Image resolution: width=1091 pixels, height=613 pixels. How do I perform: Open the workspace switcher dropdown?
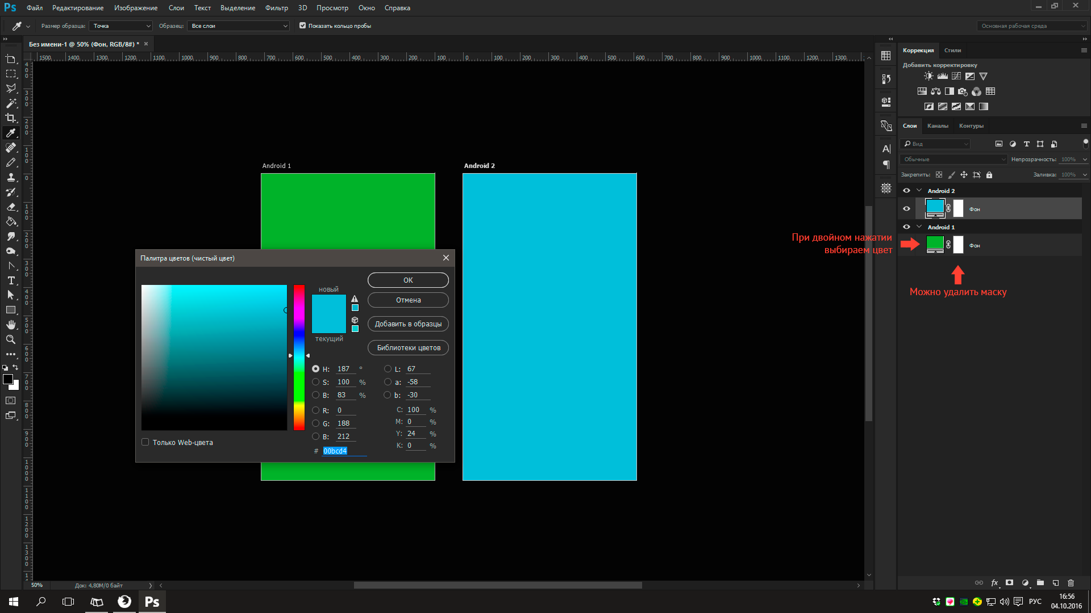pos(1032,26)
